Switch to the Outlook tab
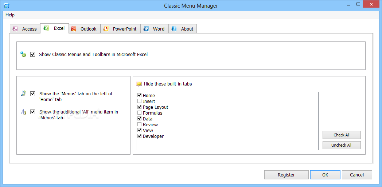This screenshot has width=382, height=187. click(x=85, y=29)
